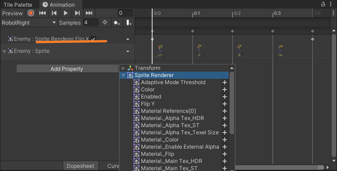The width and height of the screenshot is (337, 171).
Task: Switch to the Dopesheet view
Action: tap(81, 166)
